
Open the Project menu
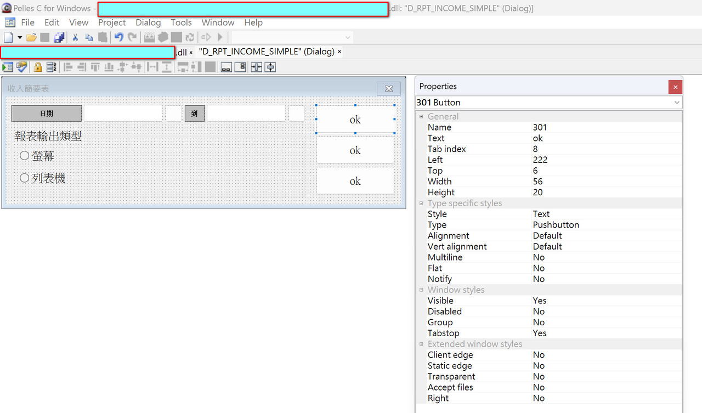[x=112, y=22]
